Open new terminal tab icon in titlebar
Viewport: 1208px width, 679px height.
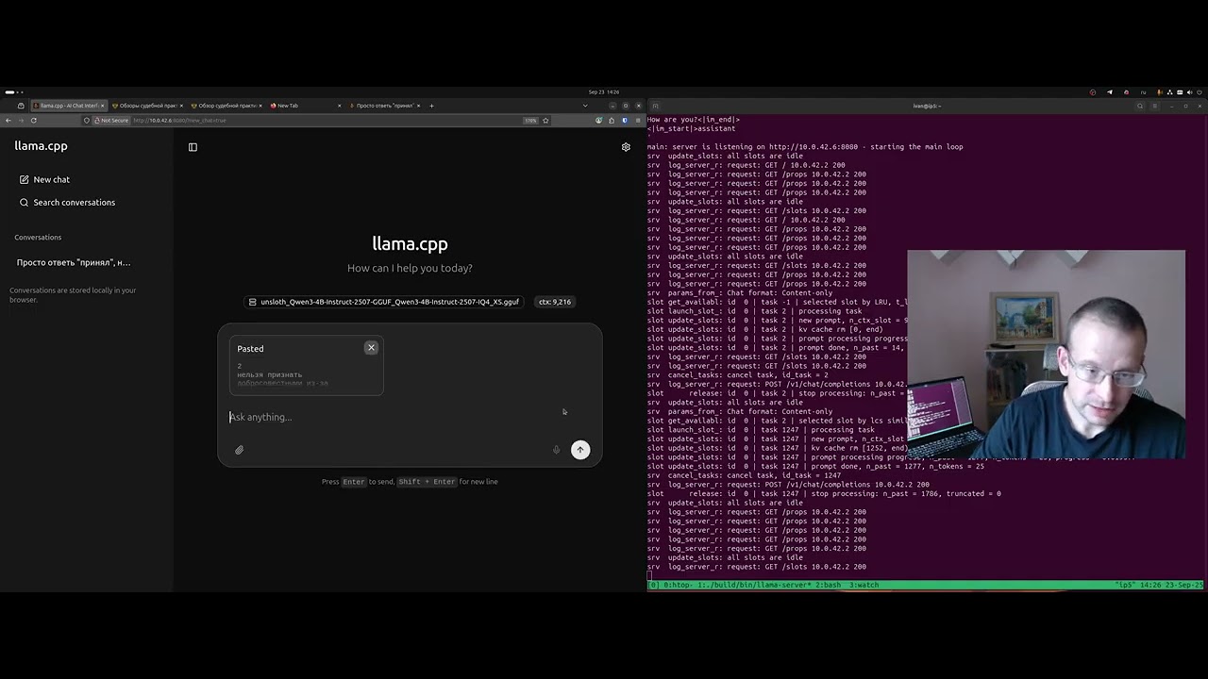pyautogui.click(x=656, y=106)
